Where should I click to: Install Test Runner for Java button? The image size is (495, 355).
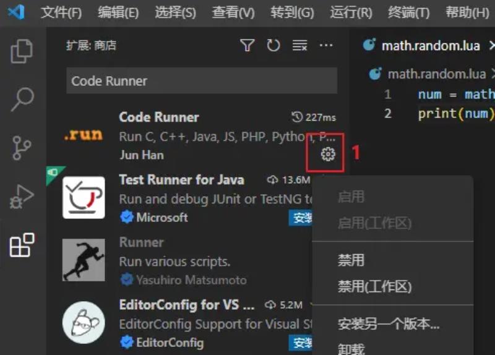point(301,218)
